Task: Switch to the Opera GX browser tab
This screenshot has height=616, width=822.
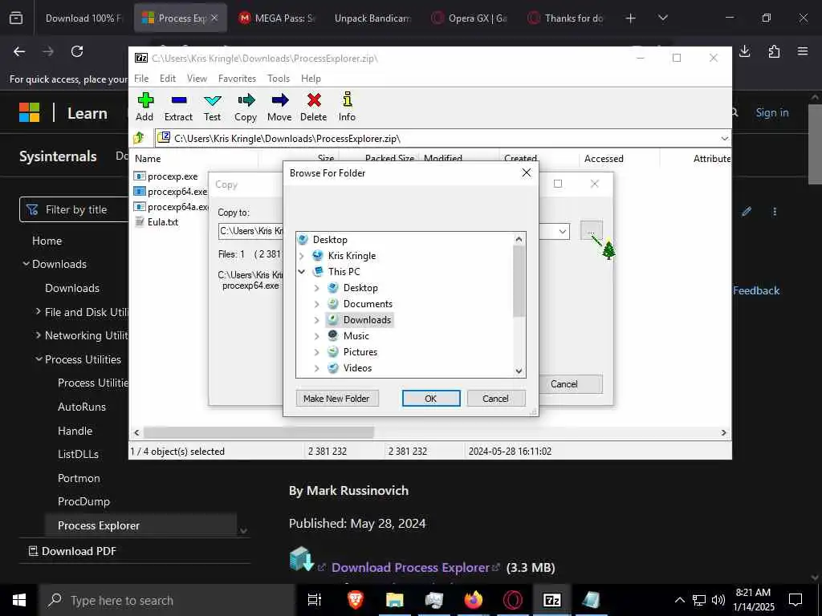Action: [x=469, y=18]
